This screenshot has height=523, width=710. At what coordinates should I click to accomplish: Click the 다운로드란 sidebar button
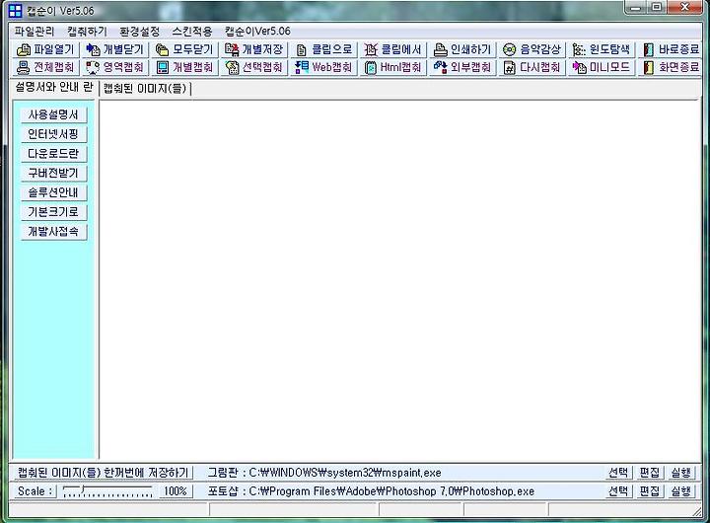(53, 154)
